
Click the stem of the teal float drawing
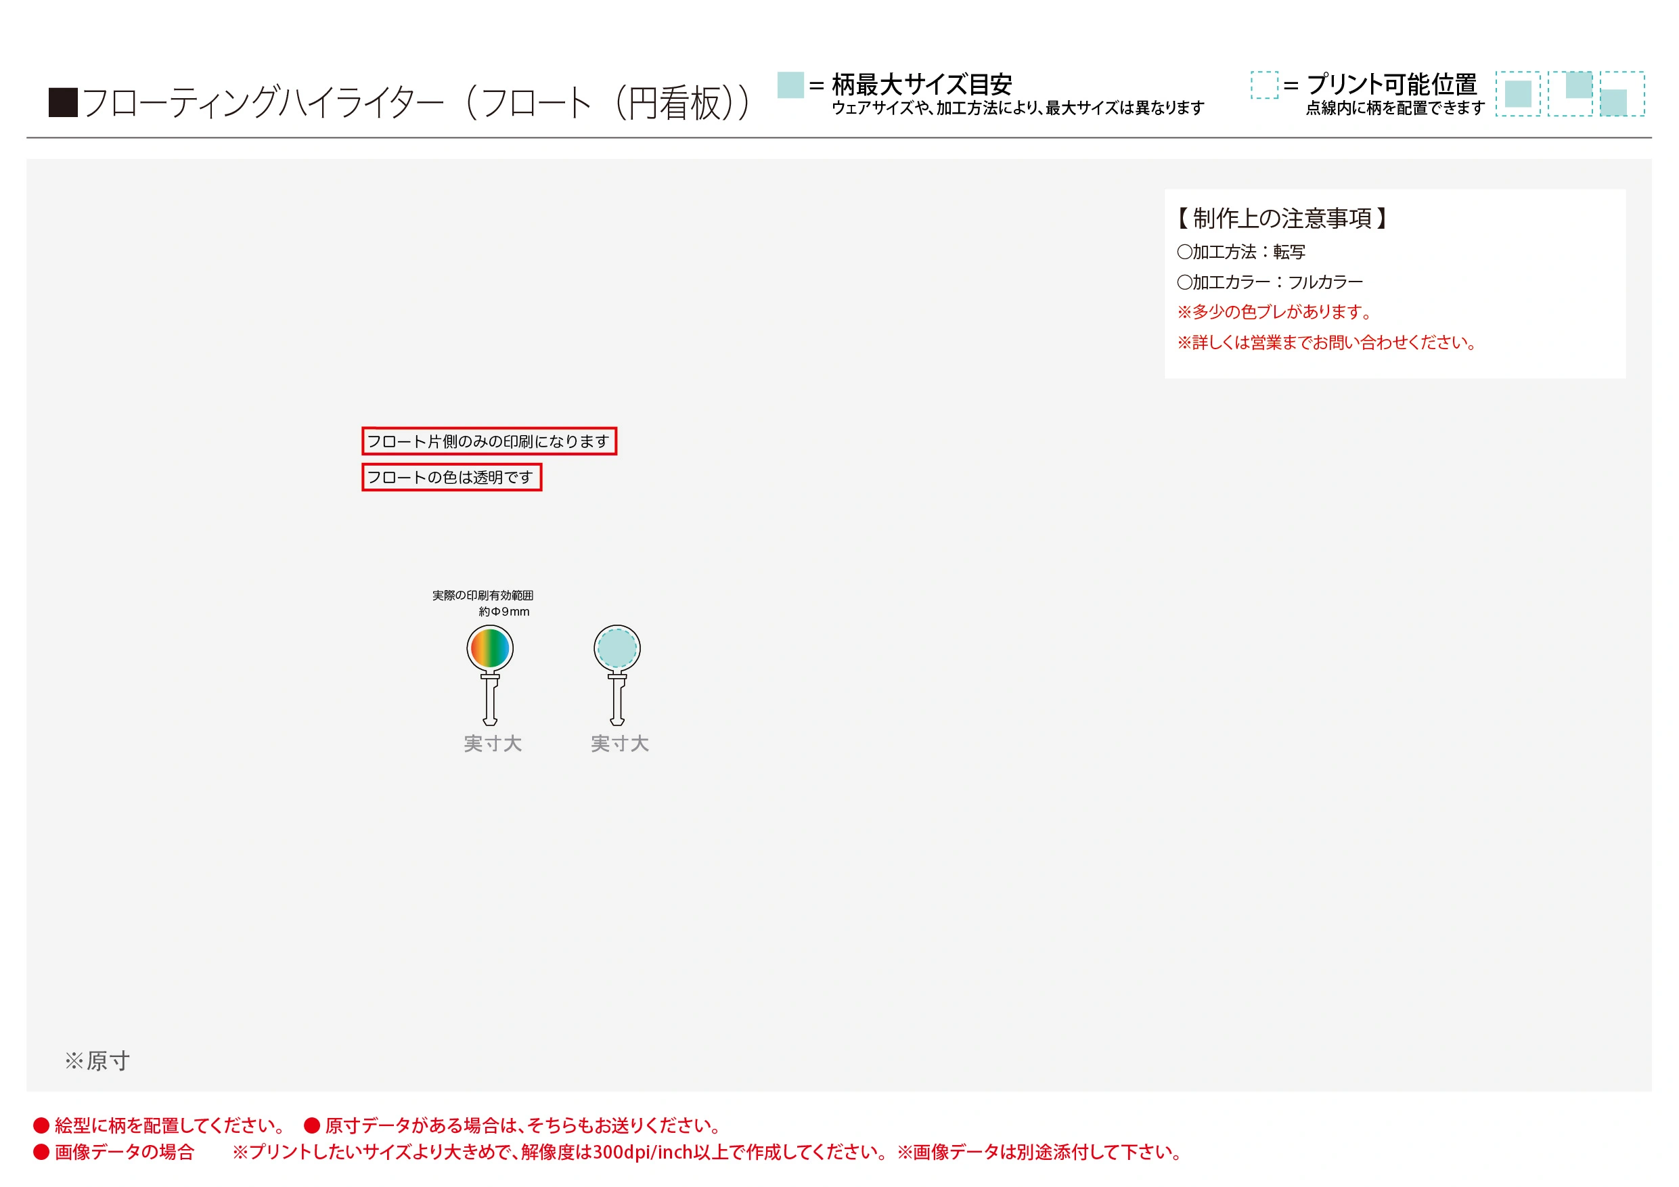(x=617, y=699)
